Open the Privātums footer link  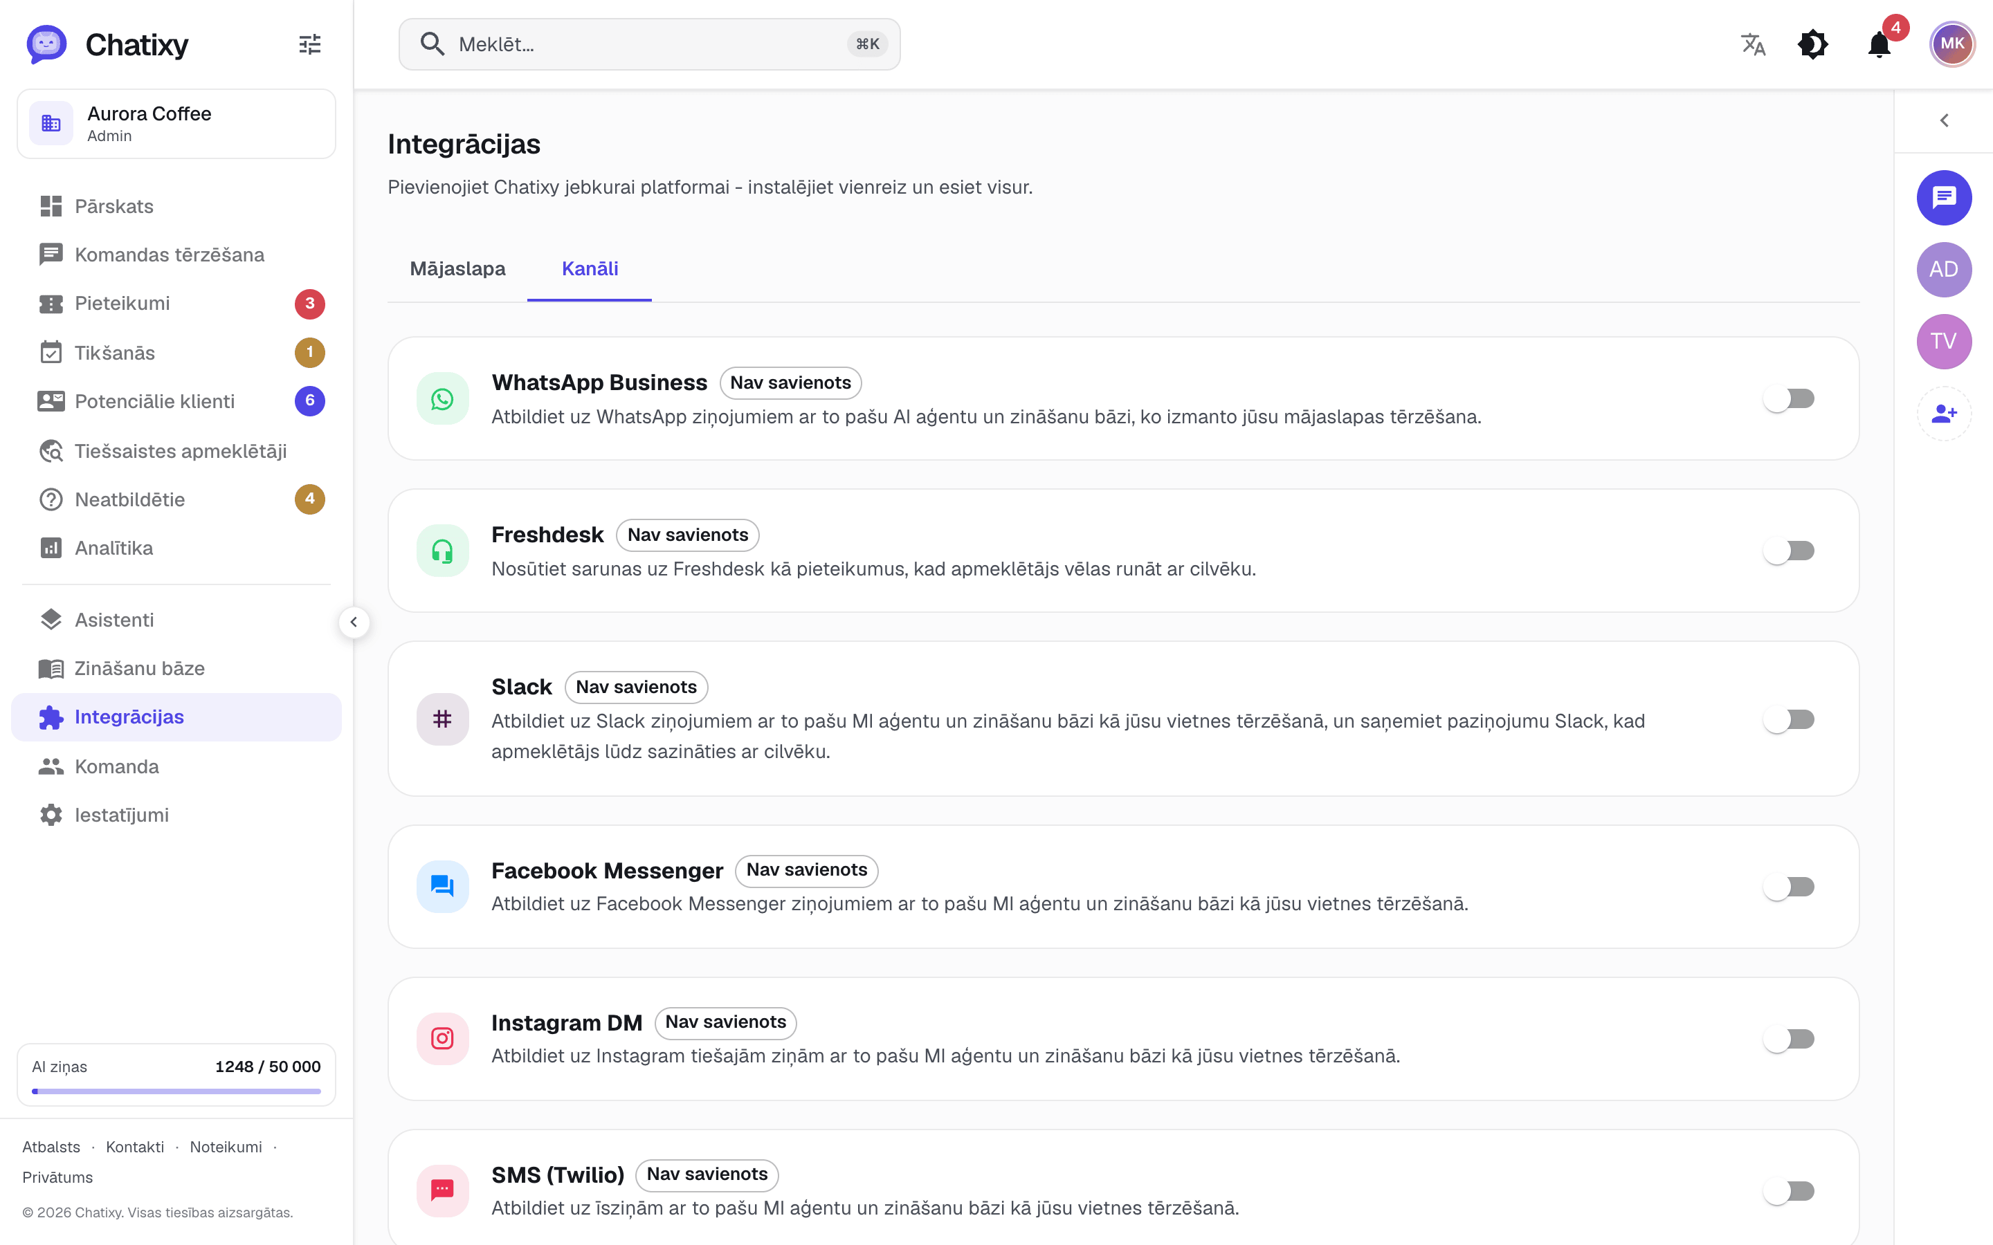(57, 1177)
